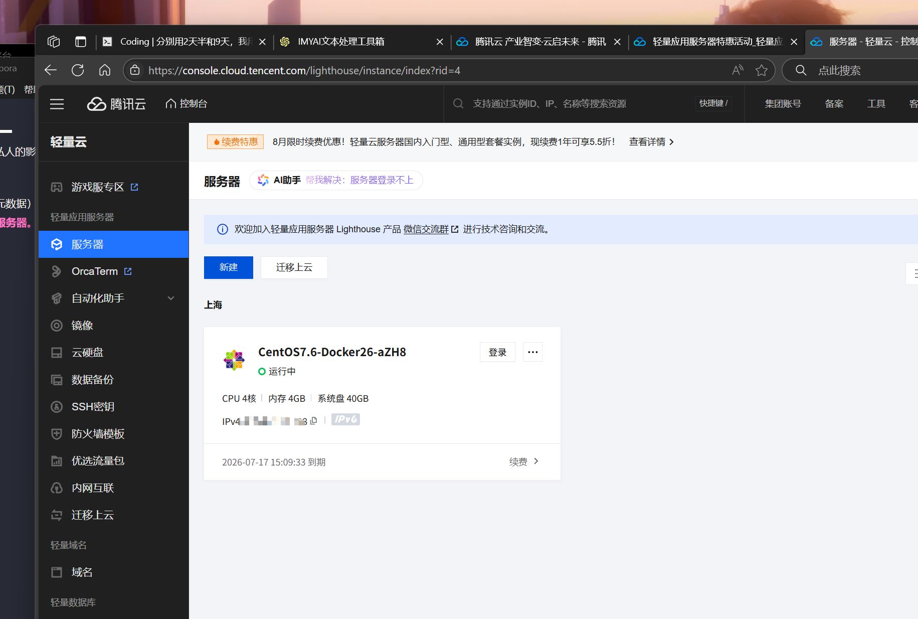Click the 2026-07-17 15:09:33 到期 text
918x619 pixels.
pos(274,462)
